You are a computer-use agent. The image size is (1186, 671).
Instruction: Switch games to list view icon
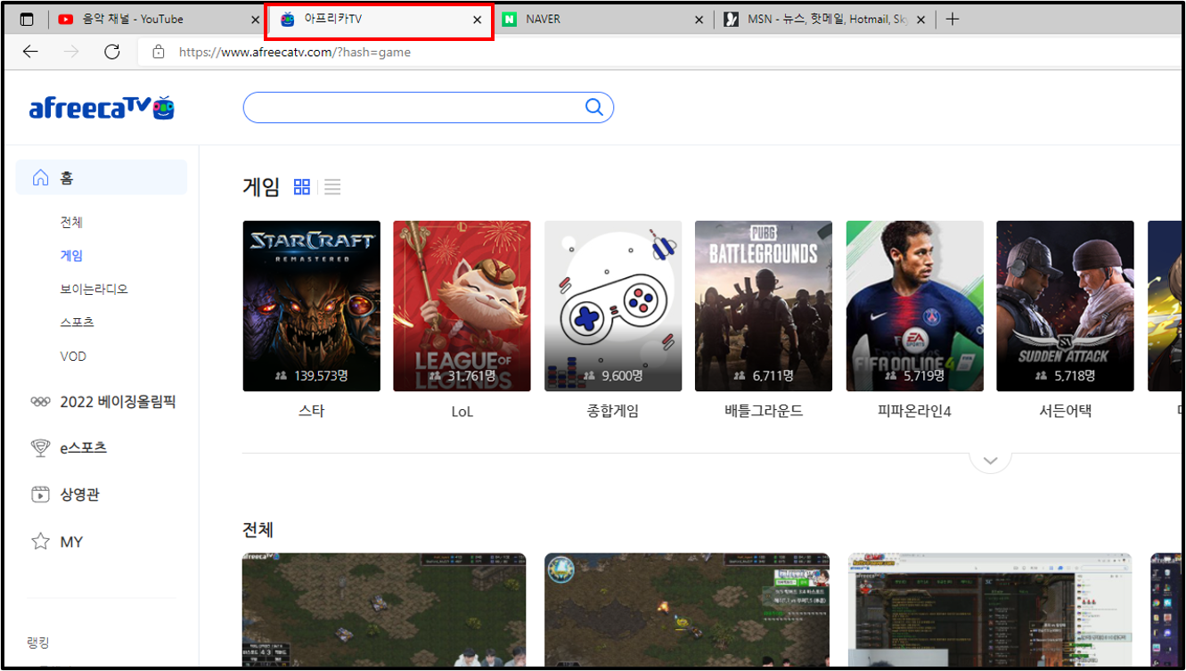(x=332, y=187)
